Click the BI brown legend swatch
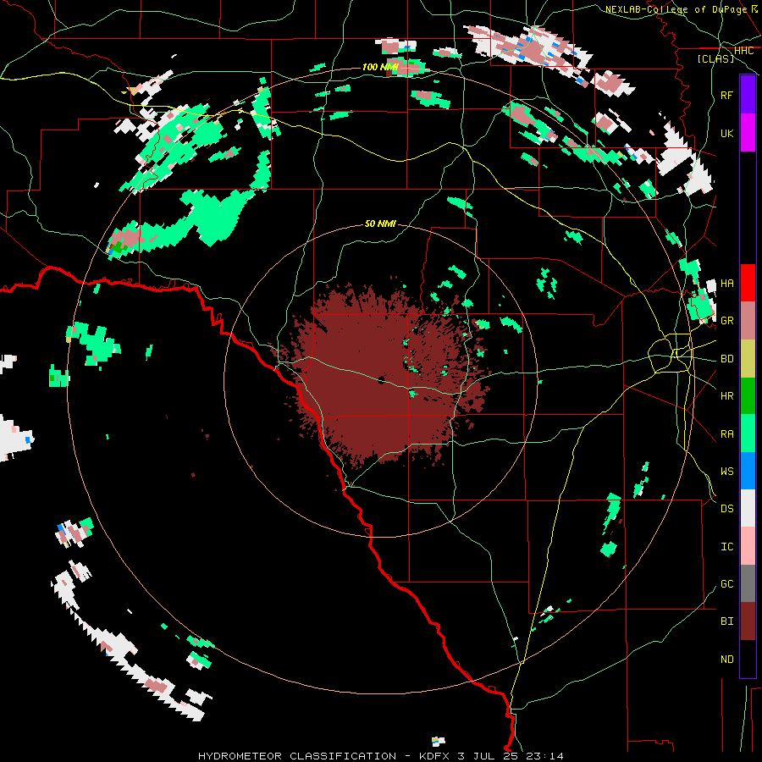Screen dimensions: 762x762 point(748,621)
